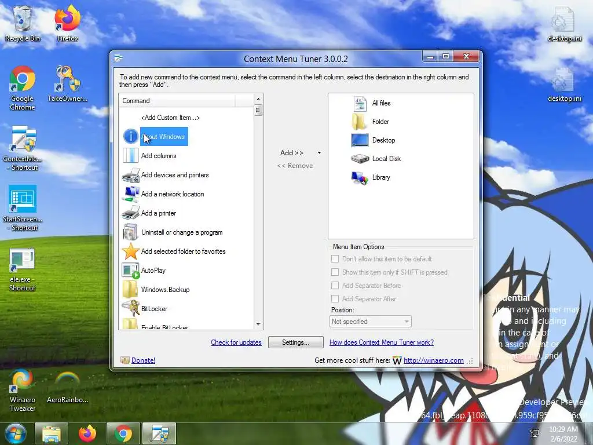Open the Settings... button
The image size is (593, 445).
[x=296, y=342]
